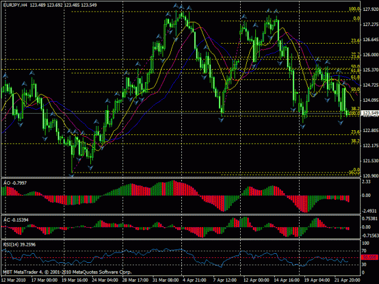Click the AC -0.15394 indicator label

16,220
